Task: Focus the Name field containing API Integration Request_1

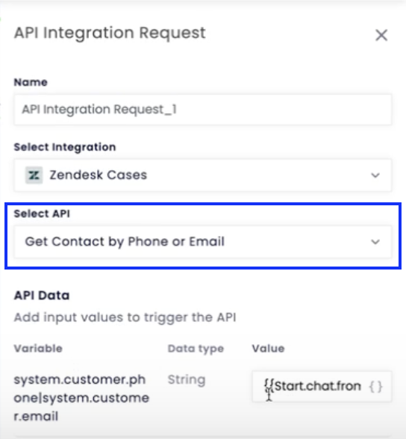Action: pyautogui.click(x=203, y=110)
